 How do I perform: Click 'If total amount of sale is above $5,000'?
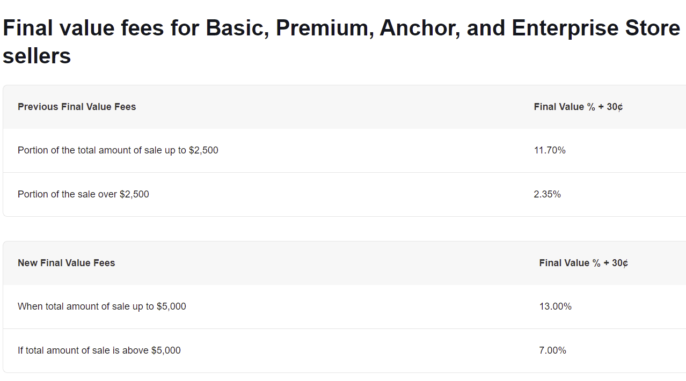tap(99, 350)
